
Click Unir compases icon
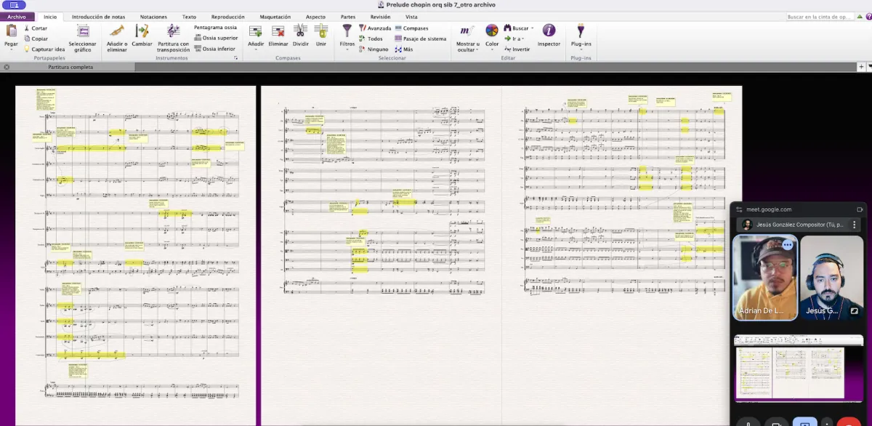(x=321, y=31)
